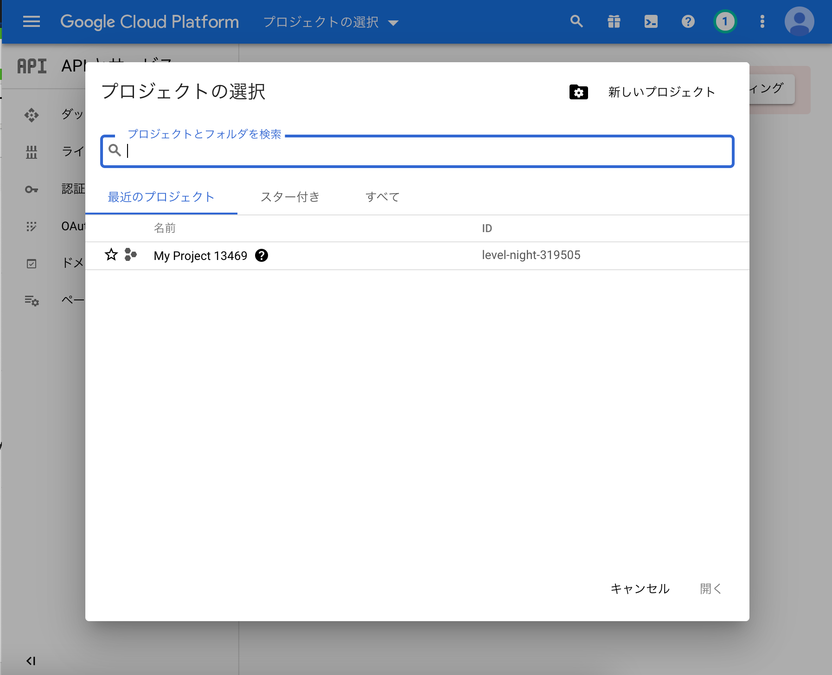The height and width of the screenshot is (675, 832).
Task: Click the OAuth consent screen sidebar icon
Action: tap(32, 227)
